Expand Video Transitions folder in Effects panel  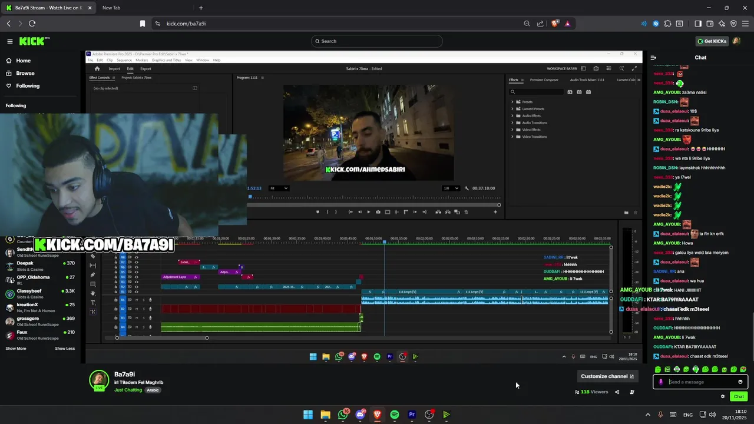pyautogui.click(x=512, y=137)
